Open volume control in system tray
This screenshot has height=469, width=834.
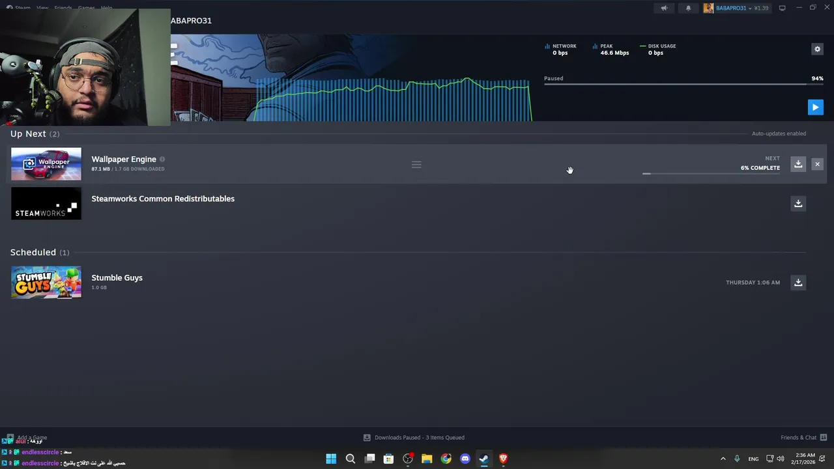pyautogui.click(x=781, y=459)
